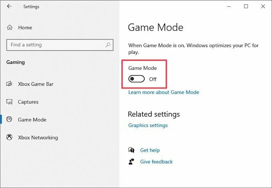Open the Graphics settings link
This screenshot has width=272, height=188.
(148, 125)
